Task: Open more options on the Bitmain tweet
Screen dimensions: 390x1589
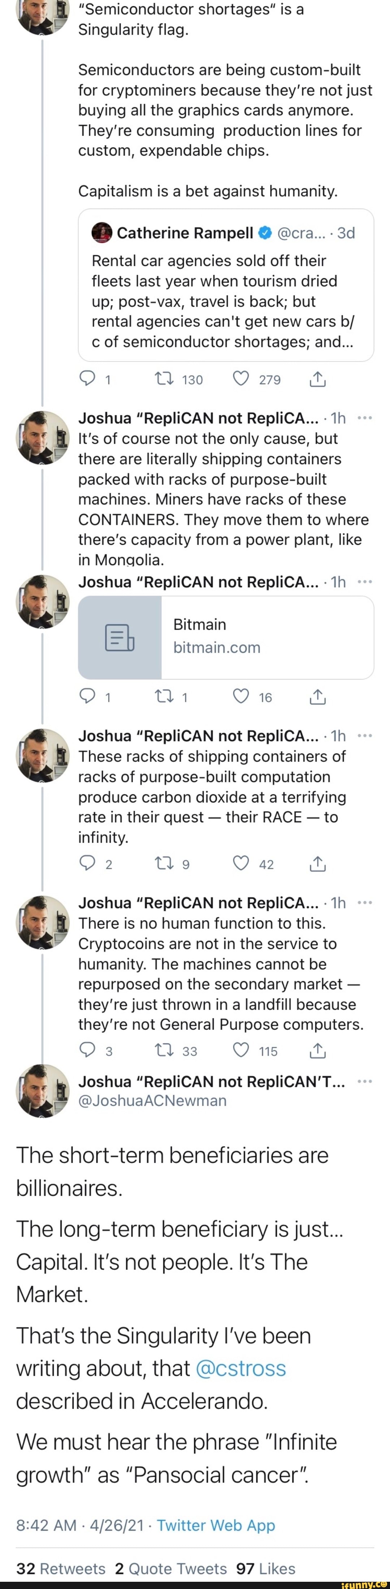Action: (365, 582)
